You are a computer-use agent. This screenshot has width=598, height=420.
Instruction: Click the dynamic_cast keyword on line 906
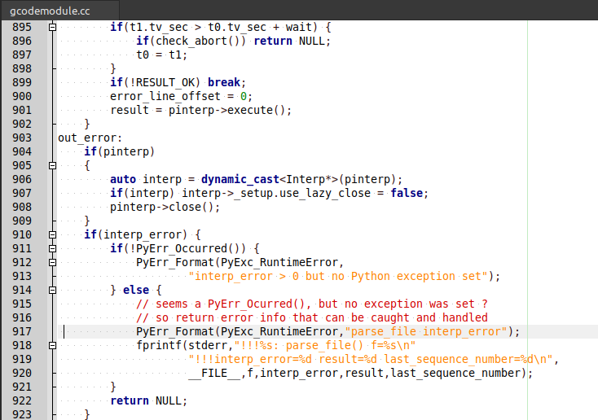[x=240, y=179]
